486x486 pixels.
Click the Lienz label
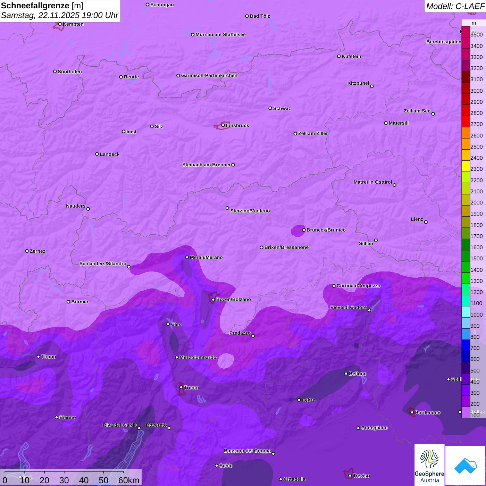417,219
